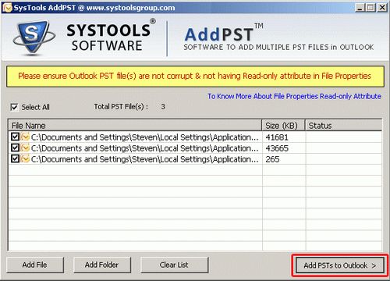Image resolution: width=390 pixels, height=281 pixels.
Task: Click the Add File button
Action: point(35,265)
